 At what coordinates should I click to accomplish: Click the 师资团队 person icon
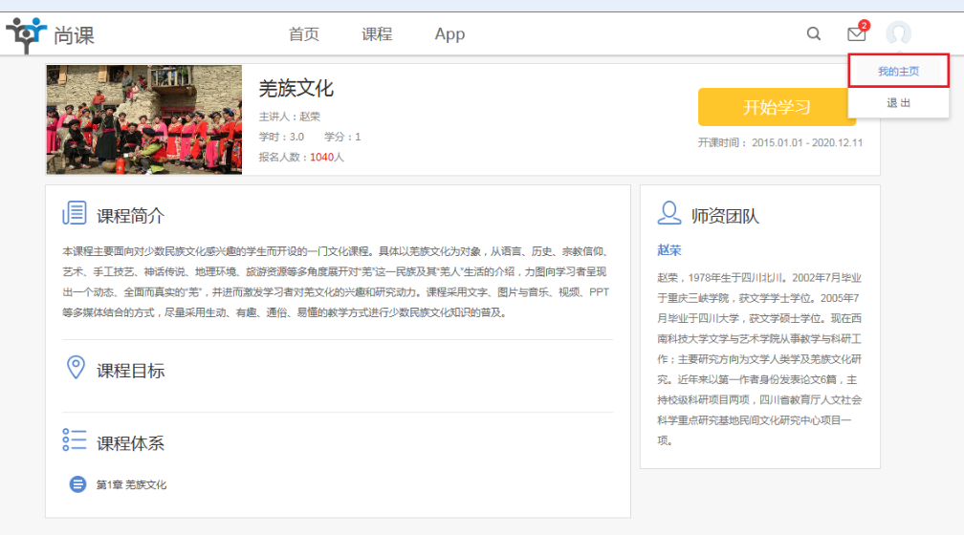coord(669,214)
